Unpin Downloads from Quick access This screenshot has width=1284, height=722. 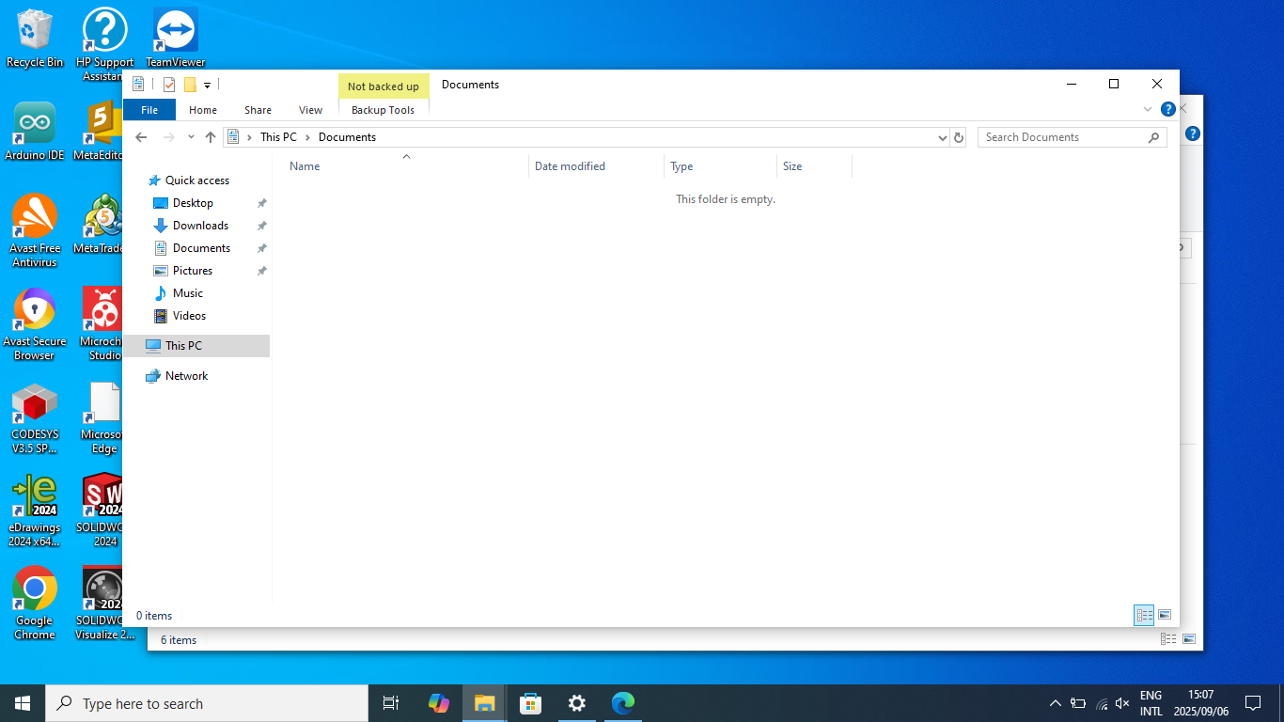(x=261, y=225)
